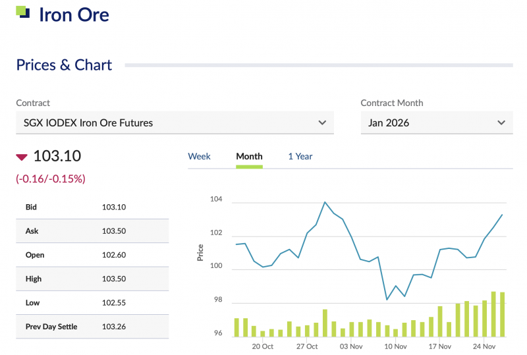Select the Ask row showing 103.50
This screenshot has width=527, height=355.
pos(92,231)
